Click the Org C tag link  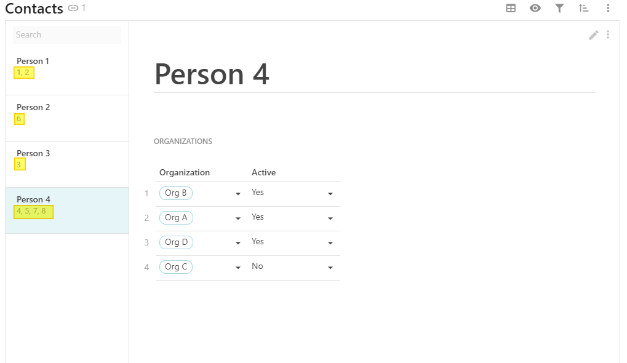coord(175,267)
